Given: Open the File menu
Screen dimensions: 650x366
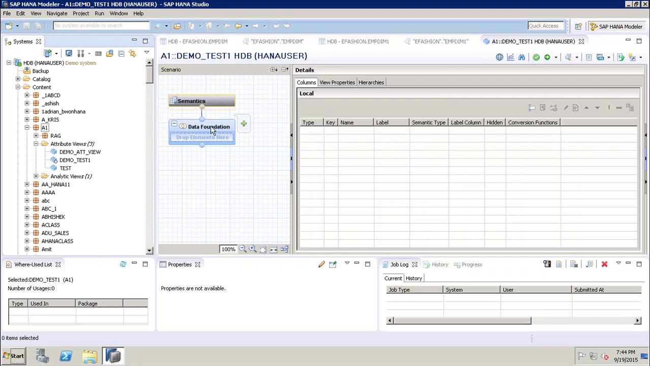Looking at the screenshot, I should click(7, 13).
